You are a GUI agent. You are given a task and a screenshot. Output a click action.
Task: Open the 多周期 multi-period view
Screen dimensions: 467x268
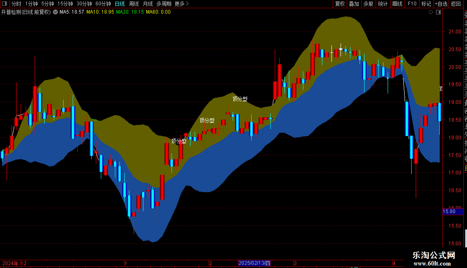[164, 4]
